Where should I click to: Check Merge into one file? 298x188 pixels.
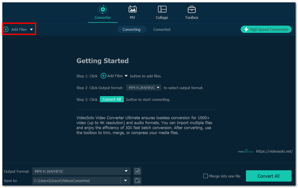coord(206,176)
